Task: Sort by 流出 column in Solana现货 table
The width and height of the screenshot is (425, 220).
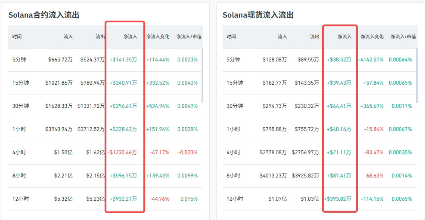Action: pos(314,37)
